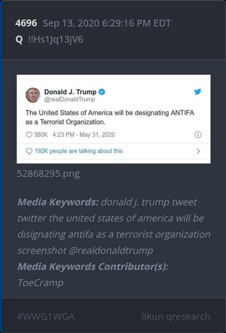Click the Q author name

(x=19, y=40)
